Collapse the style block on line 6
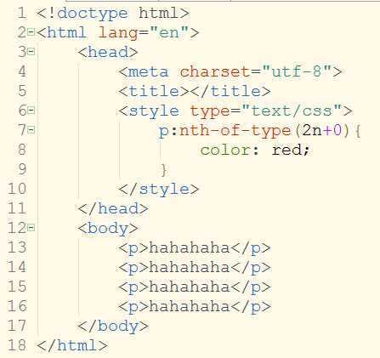The width and height of the screenshot is (380, 358). [31, 111]
